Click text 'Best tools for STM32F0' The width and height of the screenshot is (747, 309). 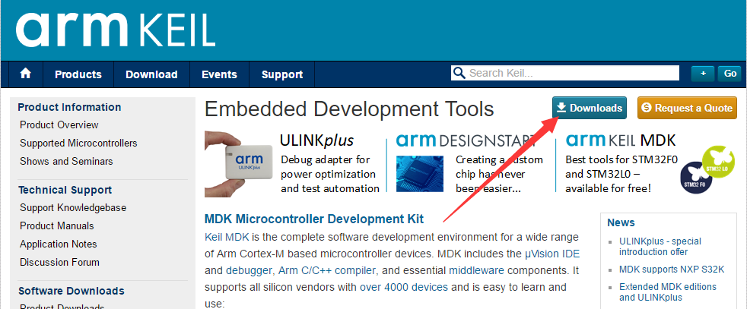(x=621, y=159)
